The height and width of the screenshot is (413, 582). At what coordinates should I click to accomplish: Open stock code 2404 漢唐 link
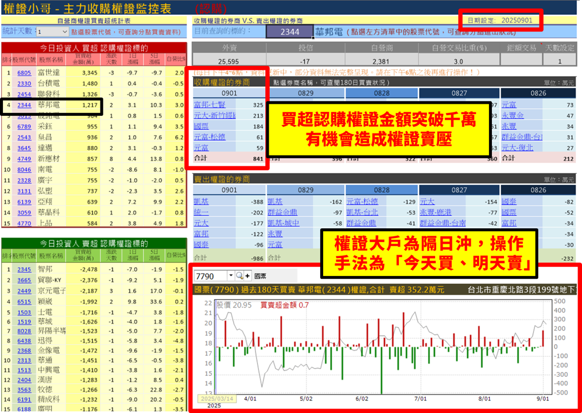click(24, 380)
